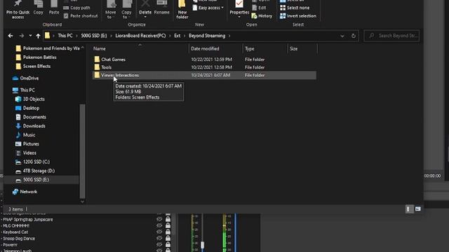This screenshot has width=449, height=252.
Task: Open Pictures in navigation pane
Action: [27, 144]
